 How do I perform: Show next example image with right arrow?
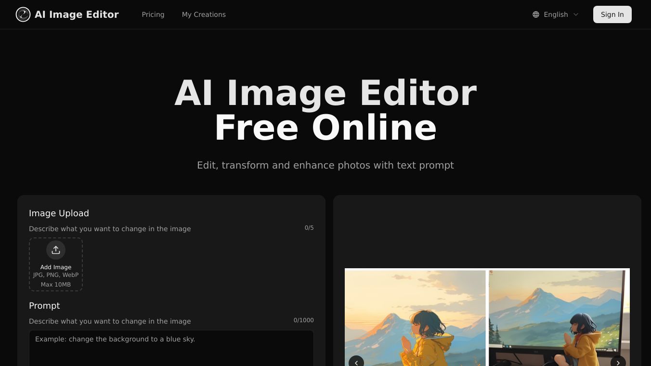[618, 363]
